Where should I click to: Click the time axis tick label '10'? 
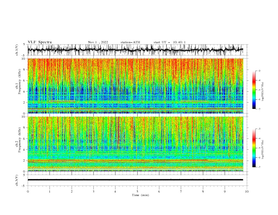[x=247, y=191]
